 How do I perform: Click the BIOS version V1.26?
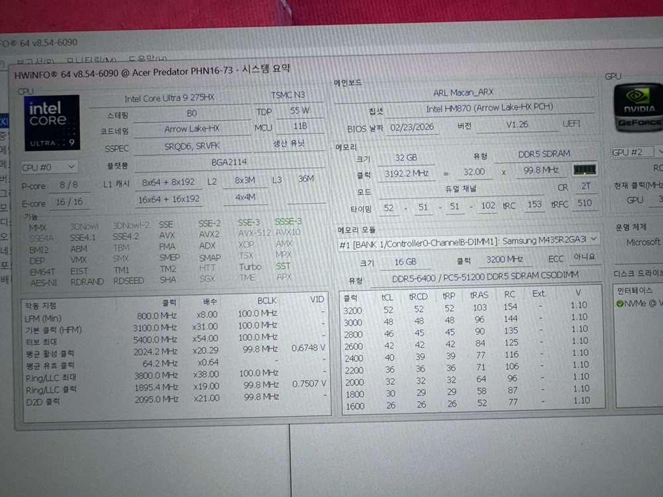[517, 125]
